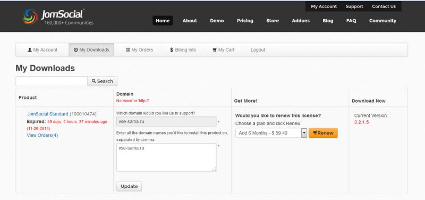The image size is (425, 200).
Task: Switch to the My Downloads tab
Action: (91, 50)
